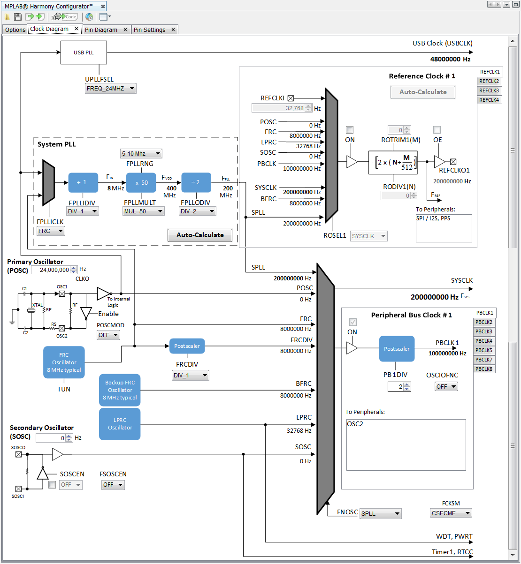521x564 pixels.
Task: Click the first green import arrow icon
Action: point(29,16)
